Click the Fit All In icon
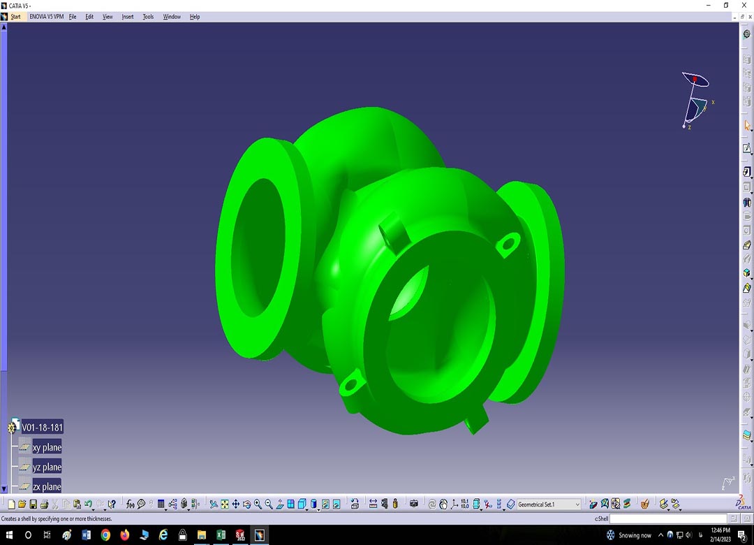Screen dimensions: 754x545 click(x=225, y=504)
